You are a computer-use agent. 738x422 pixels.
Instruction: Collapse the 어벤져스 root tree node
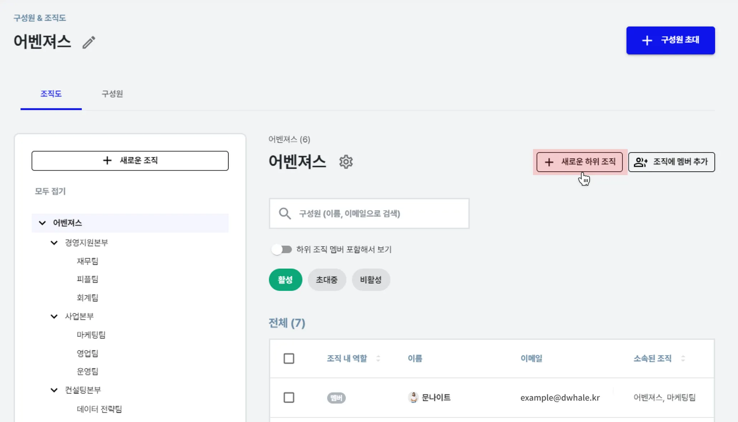tap(42, 223)
